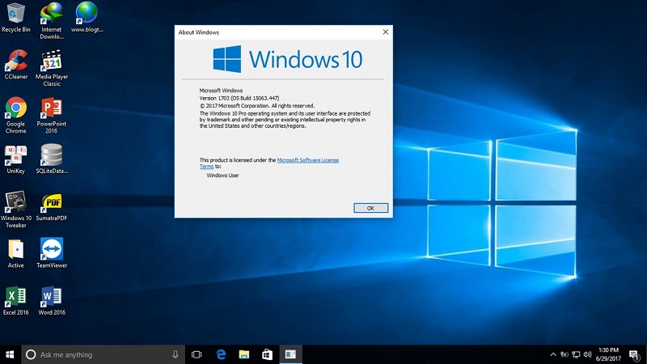Click the 2017 Microsoft Corporation copyright line

[x=256, y=106]
